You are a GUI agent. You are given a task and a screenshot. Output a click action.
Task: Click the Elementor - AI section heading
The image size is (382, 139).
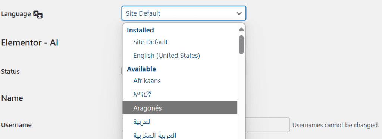(30, 43)
